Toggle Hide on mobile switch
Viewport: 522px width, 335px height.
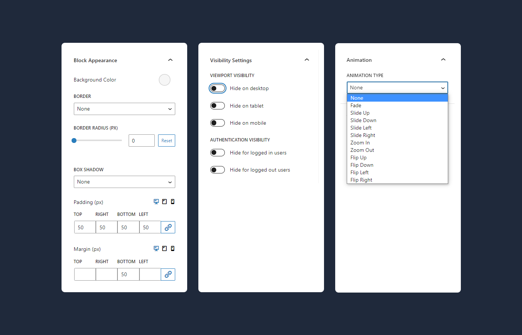(x=217, y=123)
